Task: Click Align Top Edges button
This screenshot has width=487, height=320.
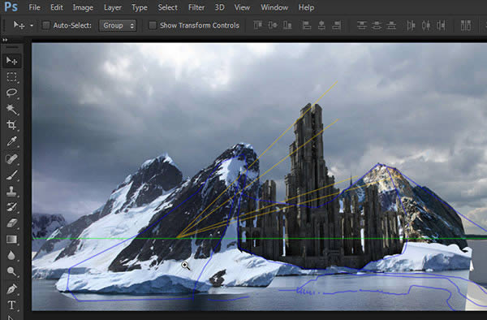Action: [258, 25]
